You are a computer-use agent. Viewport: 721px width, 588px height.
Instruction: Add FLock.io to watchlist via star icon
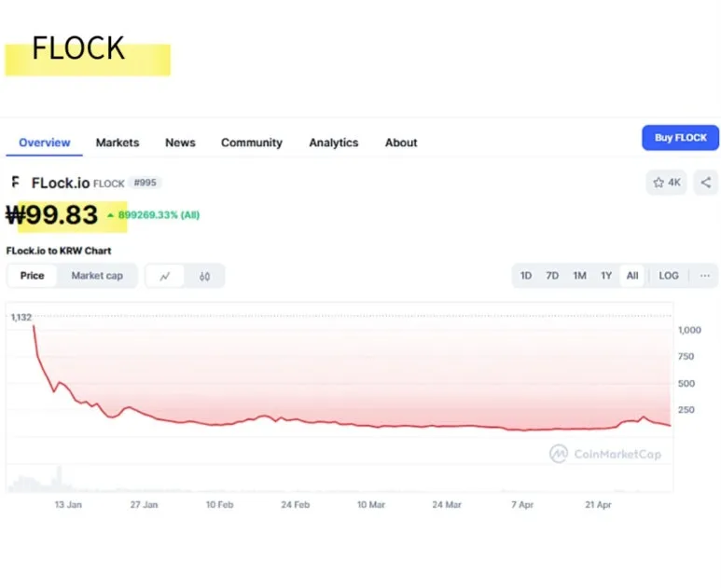666,183
